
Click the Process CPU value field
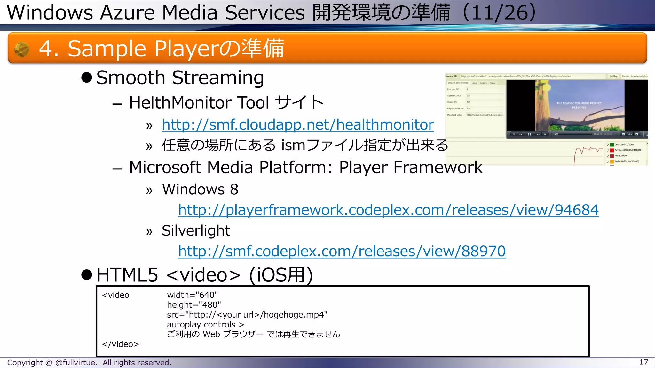click(x=485, y=89)
